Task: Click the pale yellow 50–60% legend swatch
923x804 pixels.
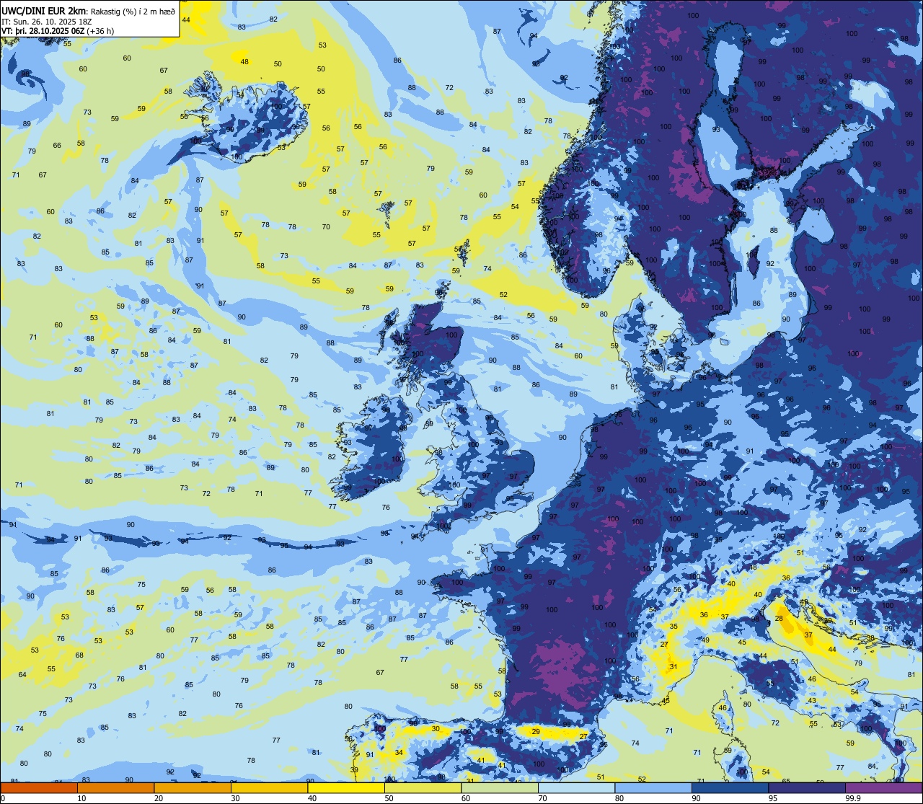Action: (x=423, y=788)
